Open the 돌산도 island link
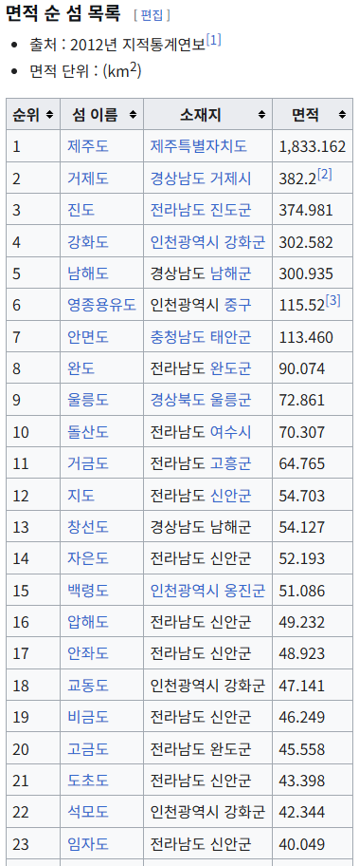Screen dimensions: 359x866 click(x=88, y=432)
